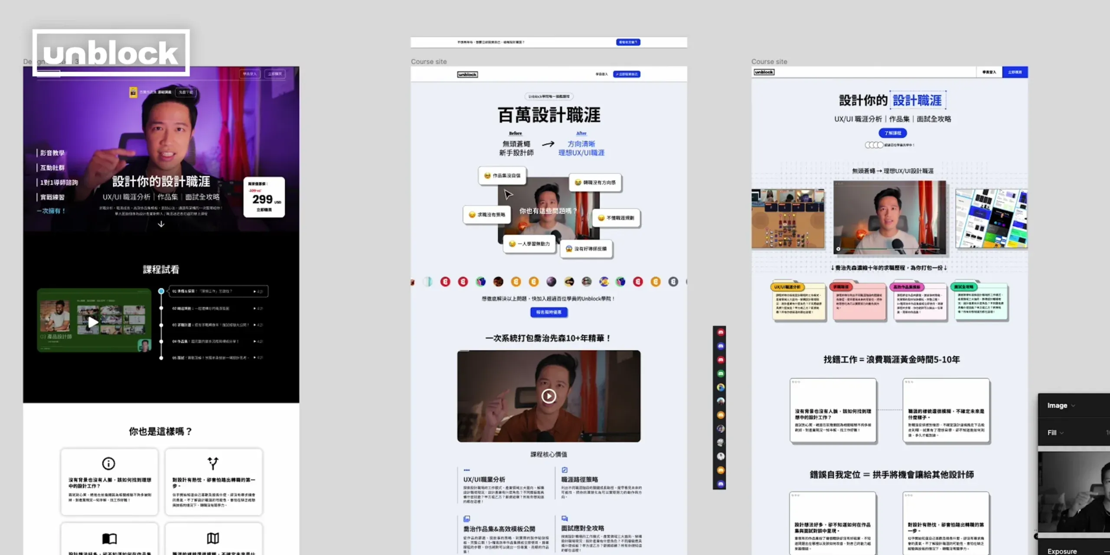Click the circular play icon on the large center video
1110x555 pixels.
pos(549,396)
